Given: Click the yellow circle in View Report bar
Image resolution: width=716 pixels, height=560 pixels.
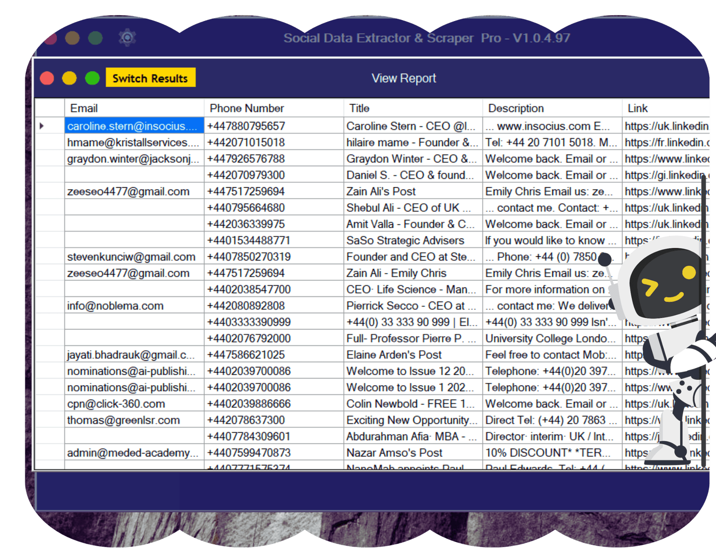Looking at the screenshot, I should [69, 78].
